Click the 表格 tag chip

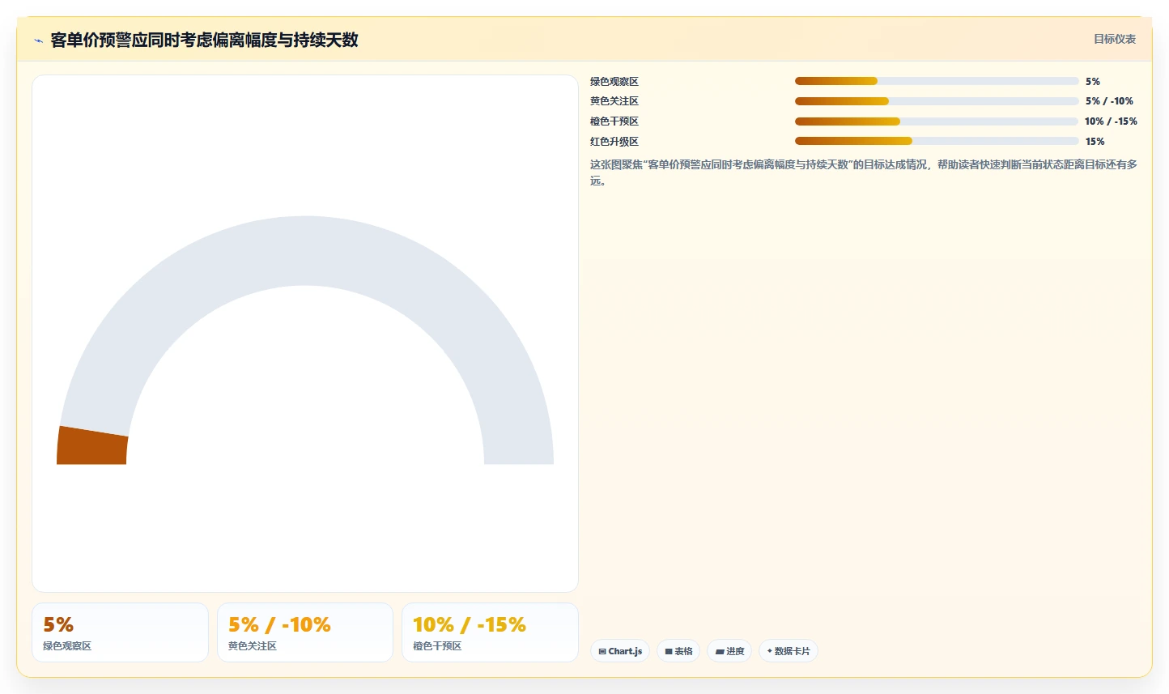(x=678, y=651)
